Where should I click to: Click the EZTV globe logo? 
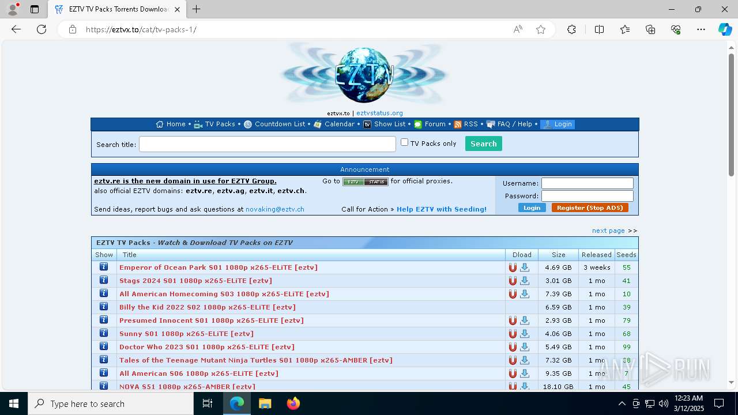[364, 75]
